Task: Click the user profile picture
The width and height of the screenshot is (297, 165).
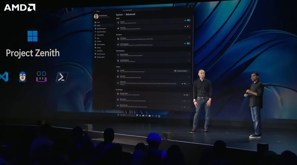Action: (96, 16)
